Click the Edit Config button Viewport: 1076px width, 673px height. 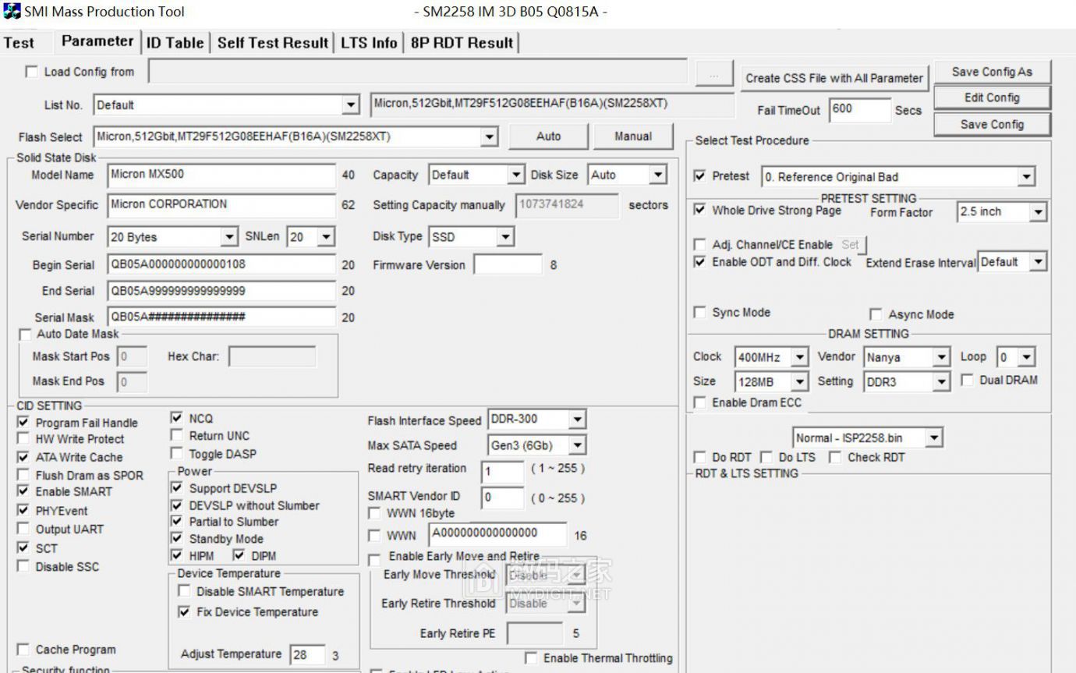click(992, 97)
